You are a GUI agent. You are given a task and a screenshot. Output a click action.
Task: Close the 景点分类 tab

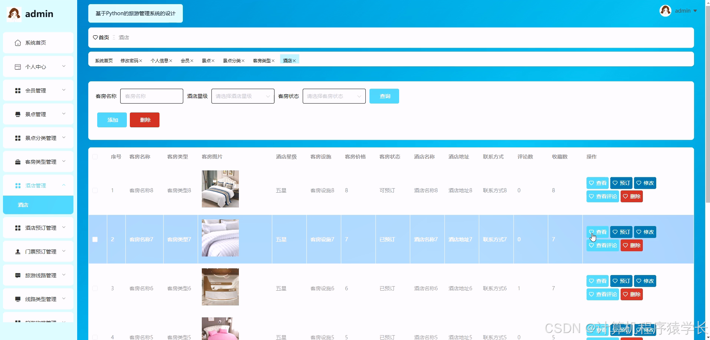(x=243, y=61)
